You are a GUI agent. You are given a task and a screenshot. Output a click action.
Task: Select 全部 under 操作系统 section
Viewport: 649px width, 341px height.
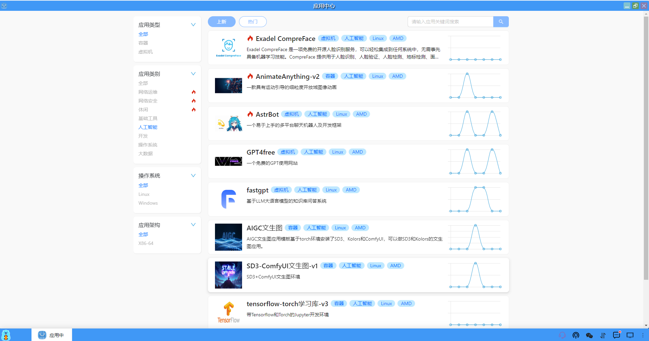(143, 185)
